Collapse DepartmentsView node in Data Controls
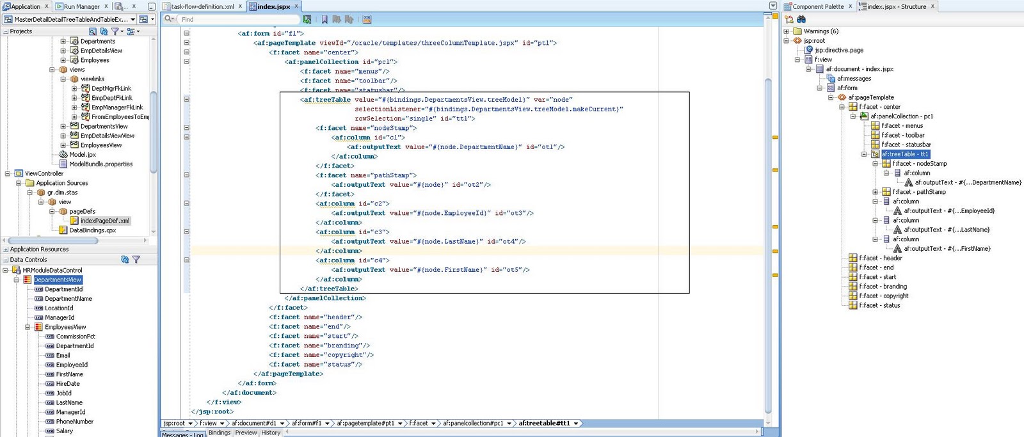Image resolution: width=1024 pixels, height=437 pixels. pyautogui.click(x=17, y=280)
